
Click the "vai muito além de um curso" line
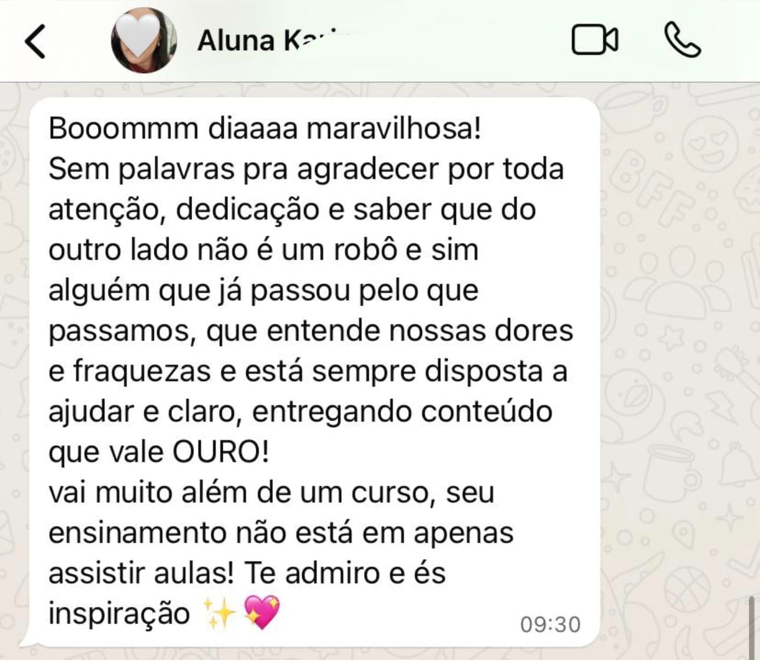tap(271, 492)
